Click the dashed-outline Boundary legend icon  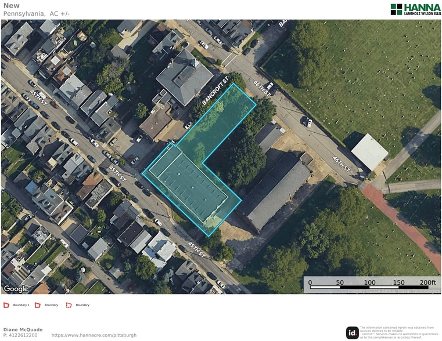[69, 305]
